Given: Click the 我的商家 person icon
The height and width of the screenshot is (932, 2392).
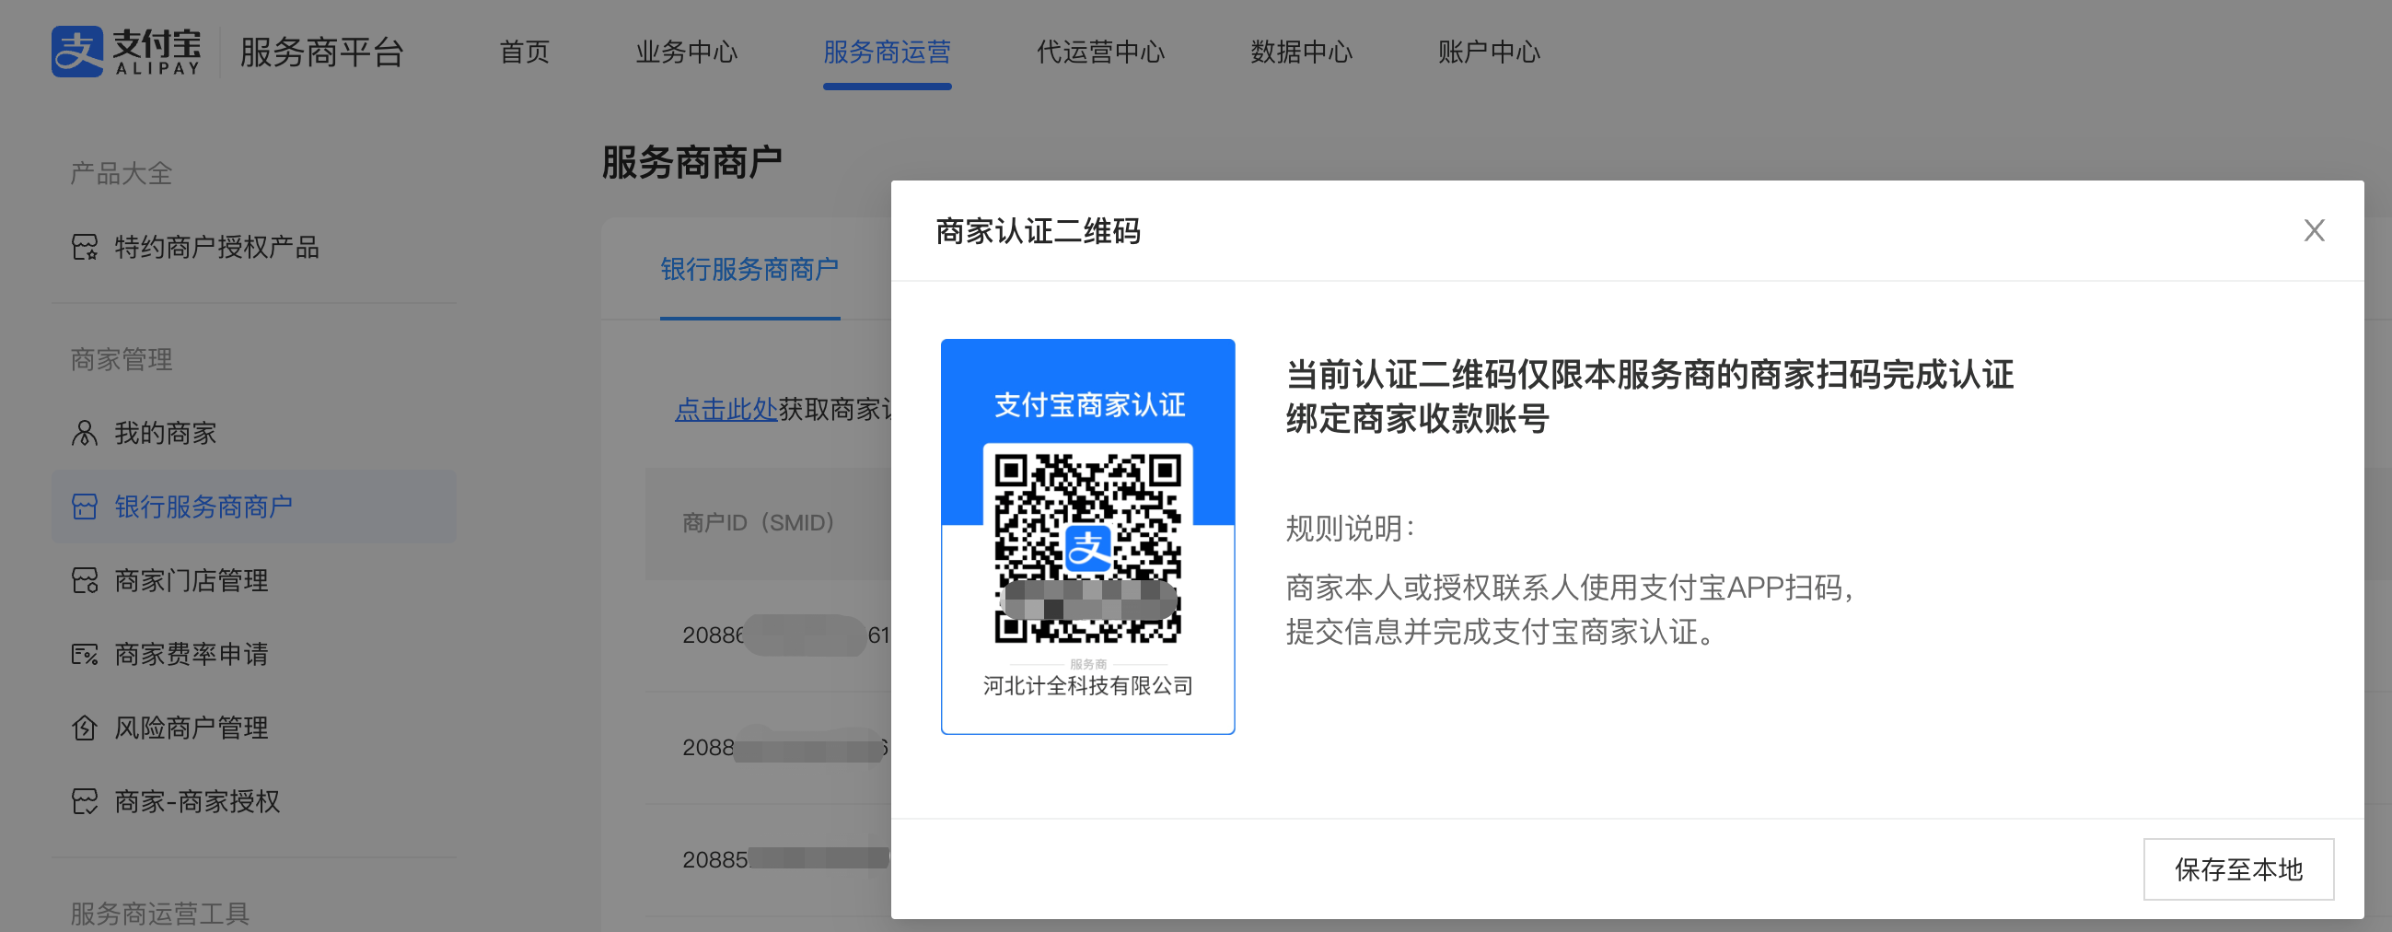Looking at the screenshot, I should pyautogui.click(x=85, y=433).
